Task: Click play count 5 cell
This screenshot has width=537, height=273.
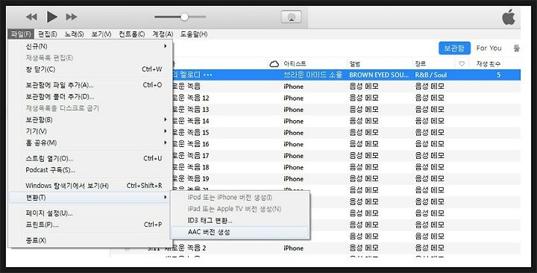Action: tap(499, 75)
